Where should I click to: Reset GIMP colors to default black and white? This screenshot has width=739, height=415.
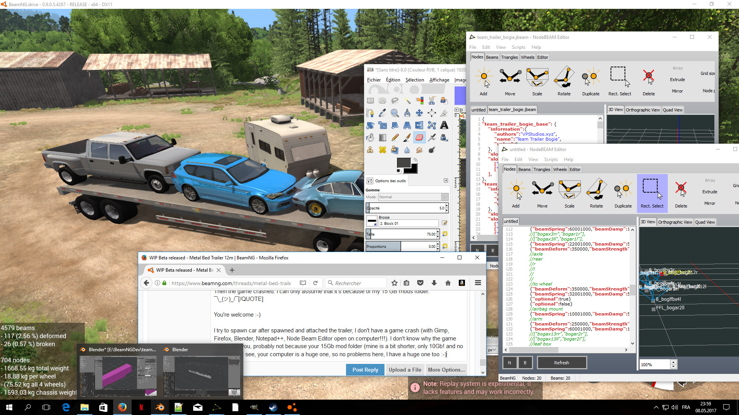pyautogui.click(x=399, y=171)
